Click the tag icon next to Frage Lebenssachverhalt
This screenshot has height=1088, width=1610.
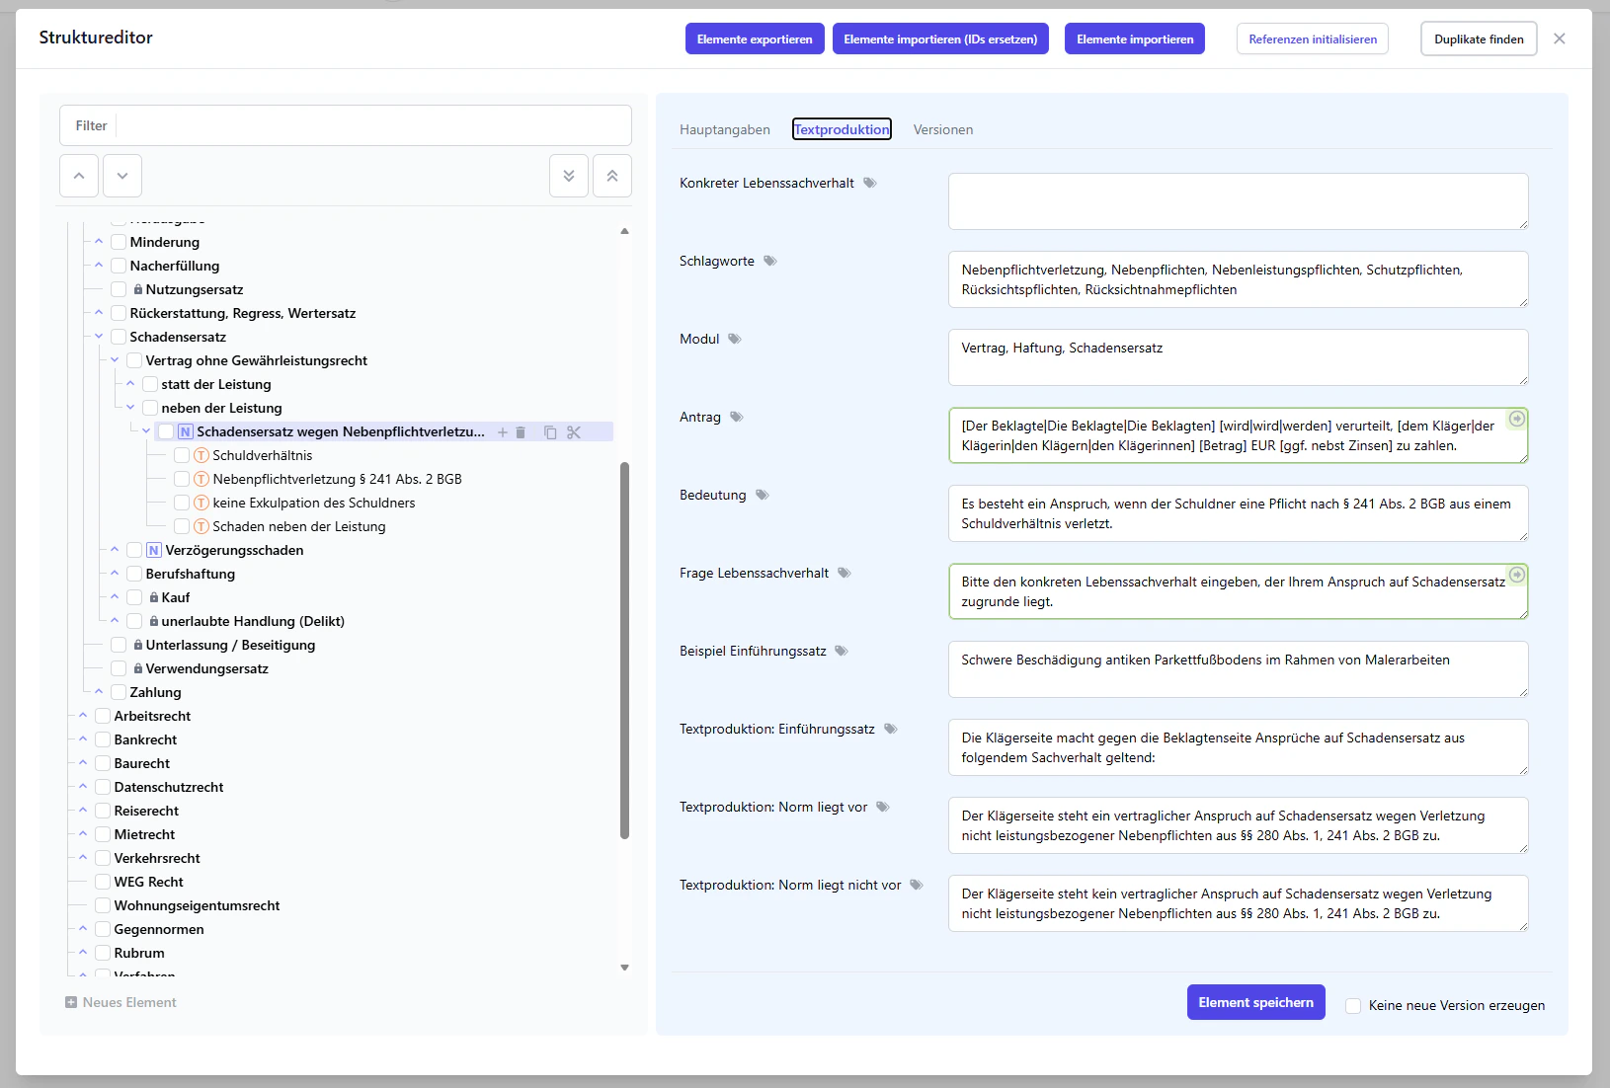[845, 573]
